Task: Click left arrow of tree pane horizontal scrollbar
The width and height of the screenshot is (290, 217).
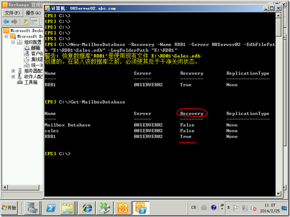Action: pyautogui.click(x=4, y=187)
